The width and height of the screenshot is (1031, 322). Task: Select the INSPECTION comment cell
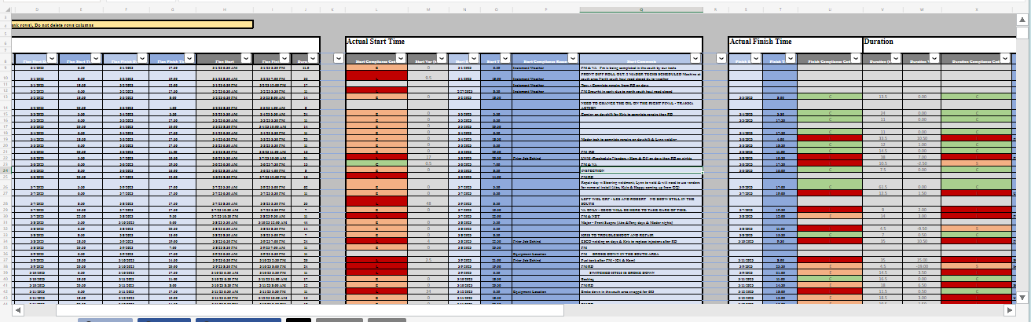point(641,170)
